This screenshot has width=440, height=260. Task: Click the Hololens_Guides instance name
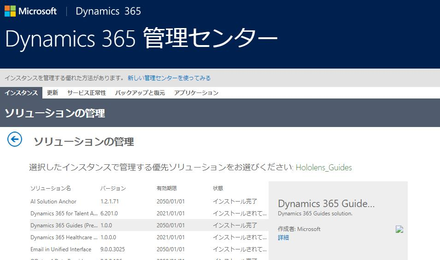(323, 168)
